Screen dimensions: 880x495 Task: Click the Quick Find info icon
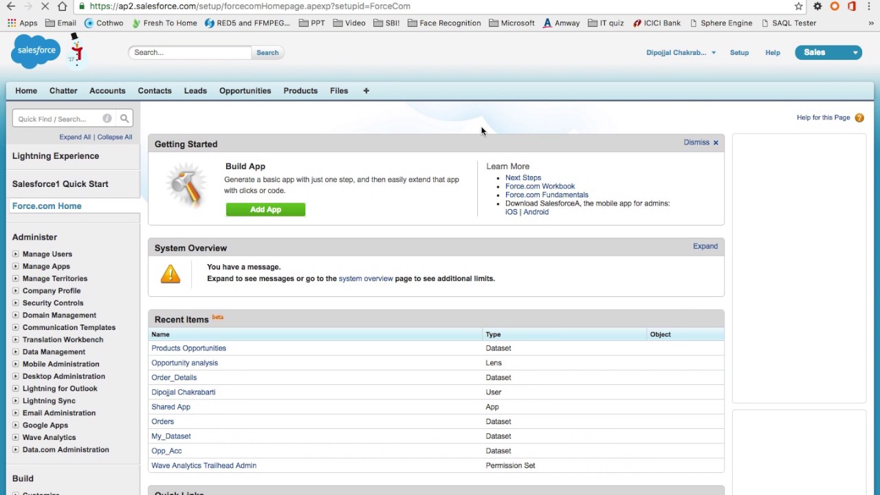[107, 118]
